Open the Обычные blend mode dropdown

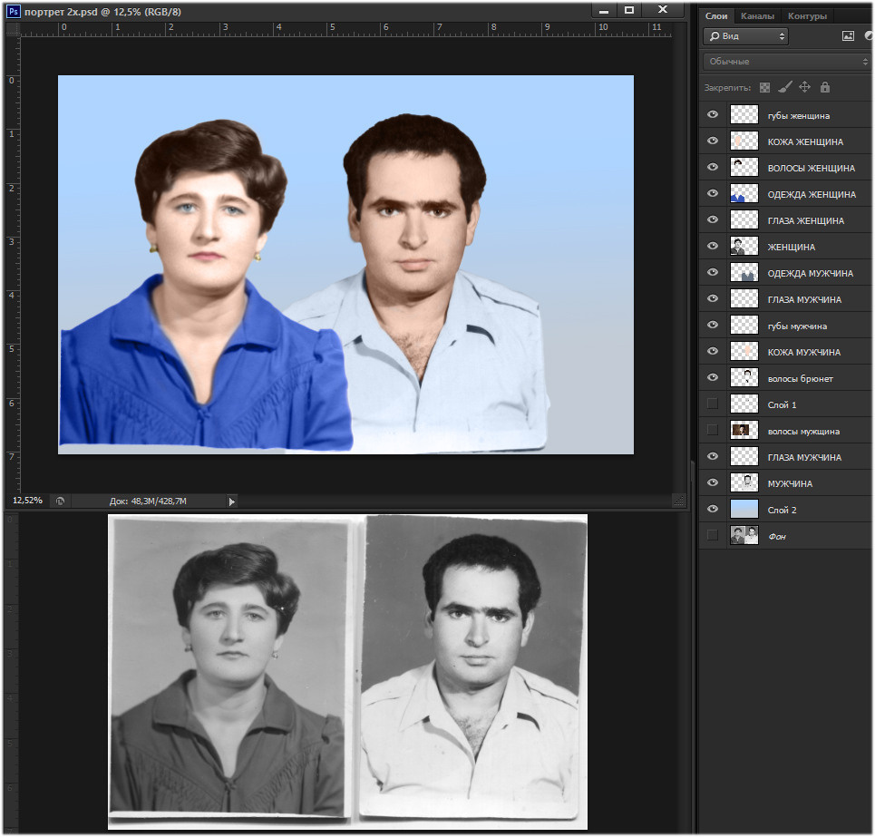point(785,62)
